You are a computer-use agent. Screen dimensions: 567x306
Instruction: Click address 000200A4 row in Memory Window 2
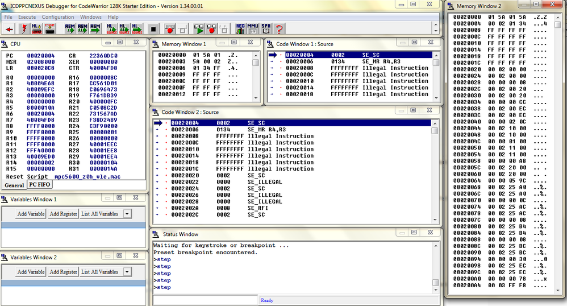tap(501, 286)
